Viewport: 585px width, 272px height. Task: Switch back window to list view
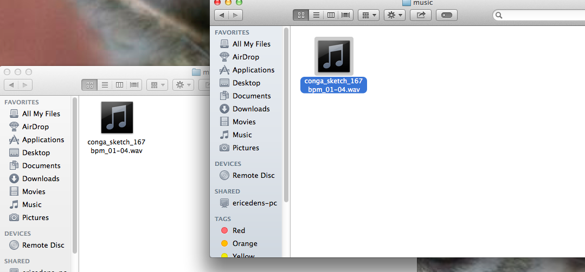(x=105, y=85)
